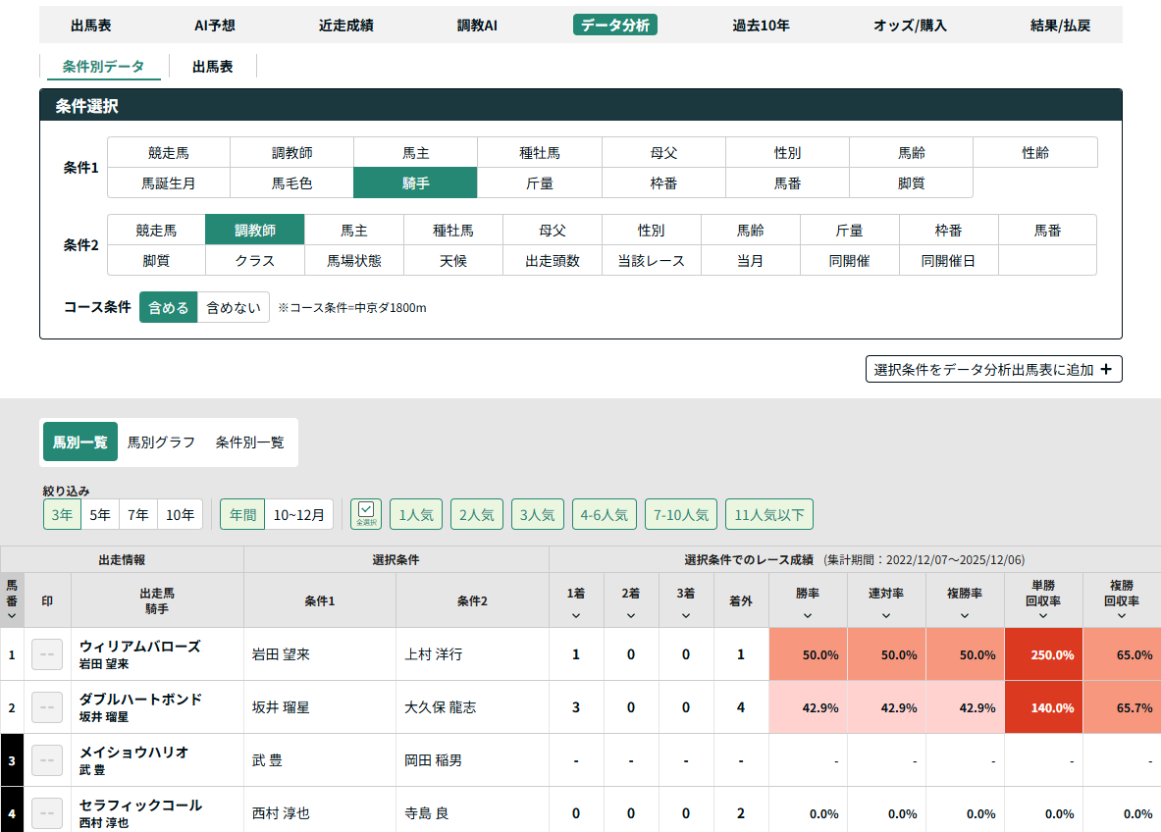Viewport: 1161px width, 832px height.
Task: Sort by 勝率 column chevron
Action: (807, 616)
